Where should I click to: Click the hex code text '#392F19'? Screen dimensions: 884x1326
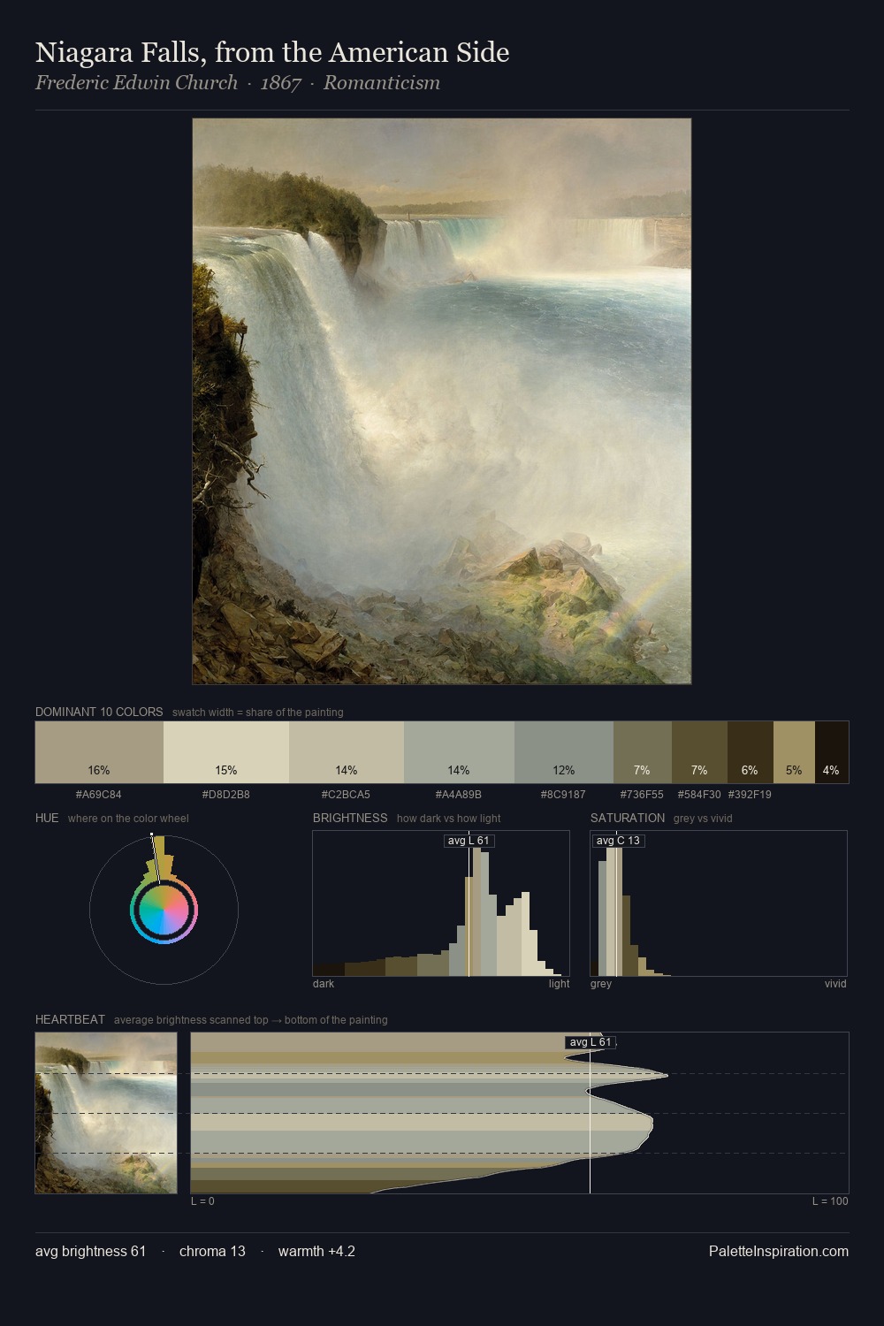(750, 795)
